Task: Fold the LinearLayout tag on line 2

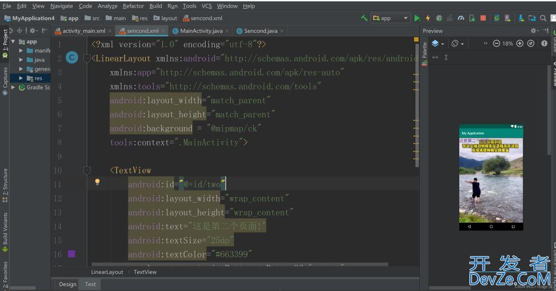Action: [87, 58]
